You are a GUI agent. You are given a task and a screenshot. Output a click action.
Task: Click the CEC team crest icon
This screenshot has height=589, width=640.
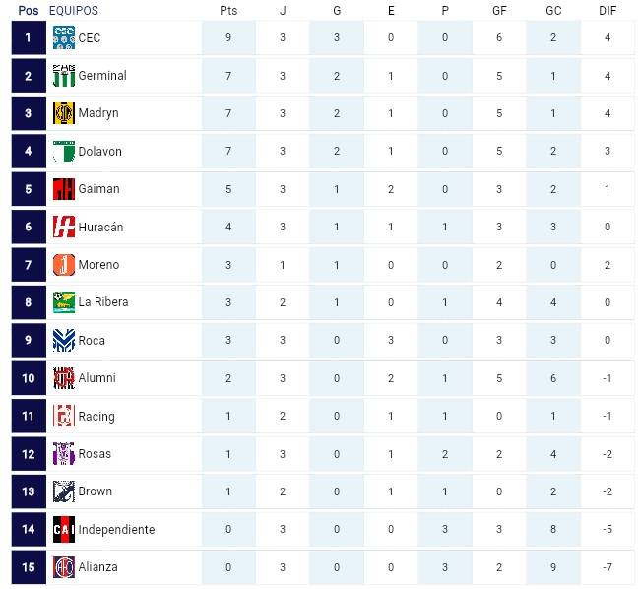tap(64, 37)
